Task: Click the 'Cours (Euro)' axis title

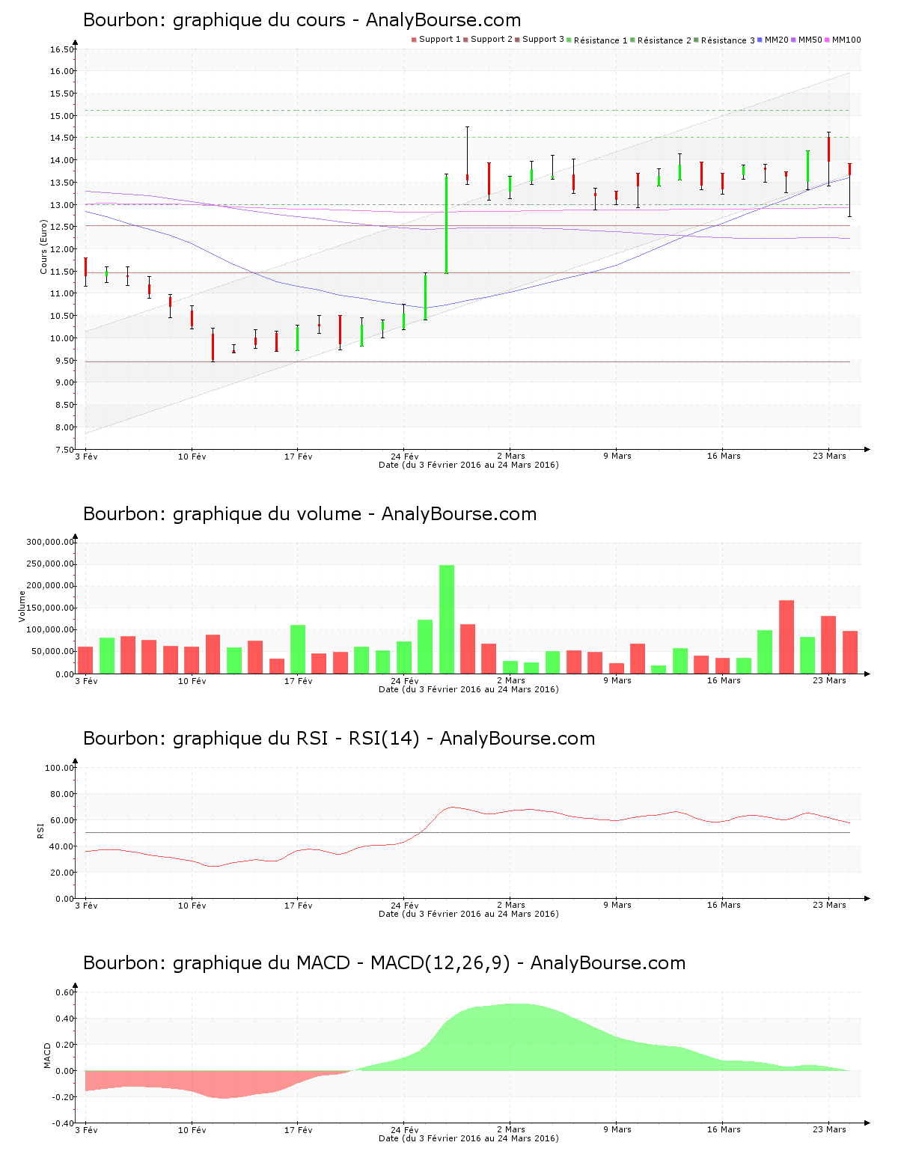Action: tap(43, 247)
